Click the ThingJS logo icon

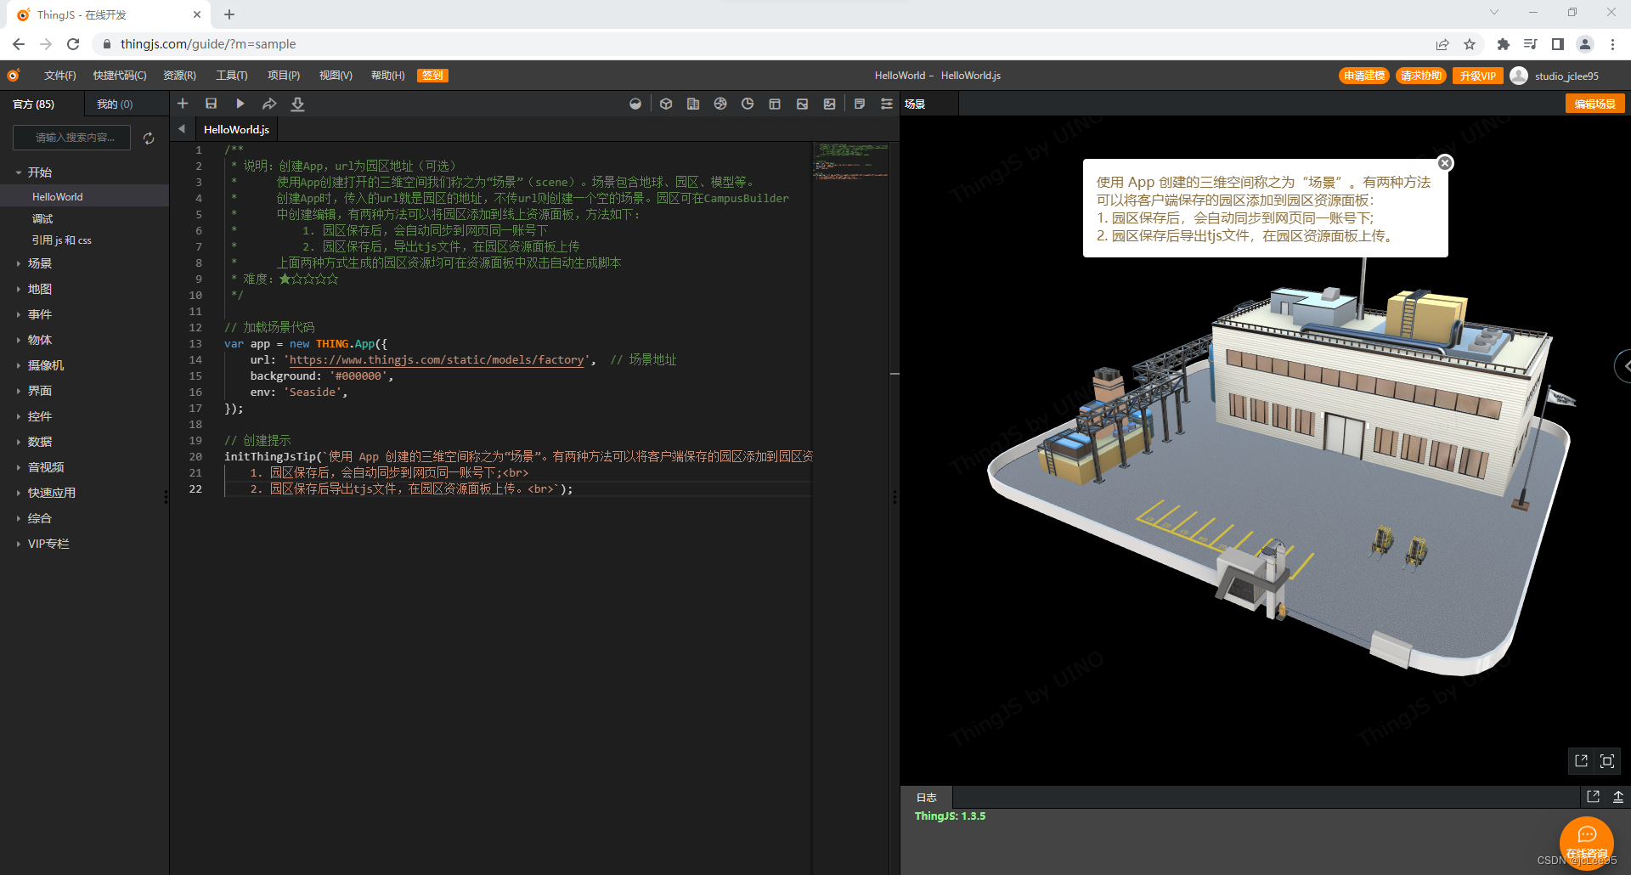point(14,76)
